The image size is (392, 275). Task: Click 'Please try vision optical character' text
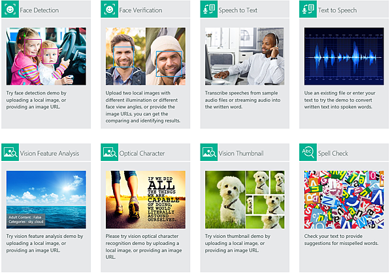click(x=142, y=236)
